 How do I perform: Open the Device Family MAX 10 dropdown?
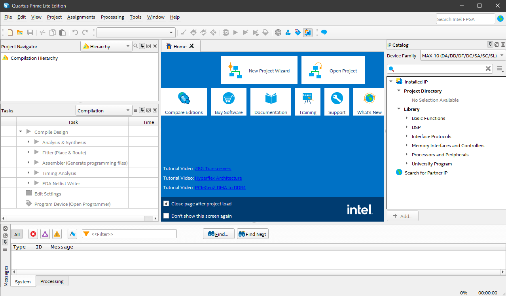pyautogui.click(x=462, y=55)
